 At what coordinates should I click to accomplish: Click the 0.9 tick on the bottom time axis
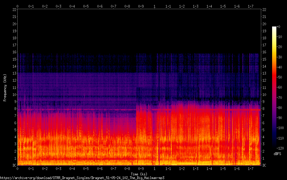click(141, 168)
